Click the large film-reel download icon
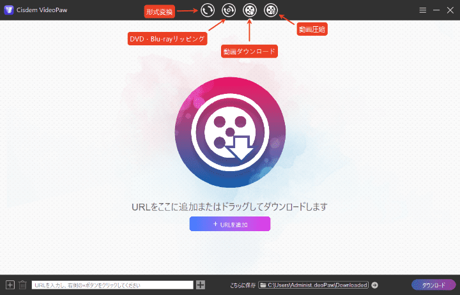The width and height of the screenshot is (460, 295). pos(230,132)
